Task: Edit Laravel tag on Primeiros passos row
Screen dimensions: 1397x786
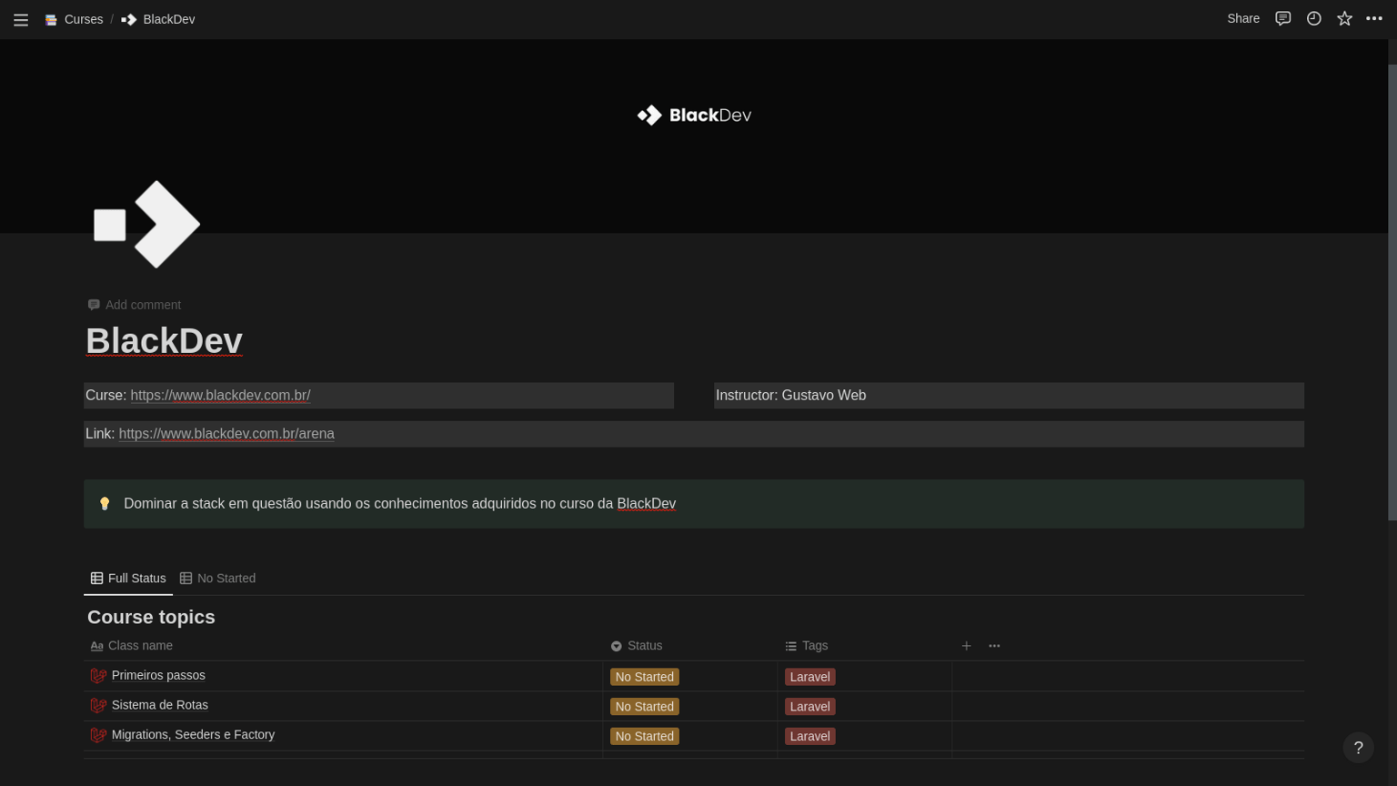Action: pyautogui.click(x=809, y=677)
